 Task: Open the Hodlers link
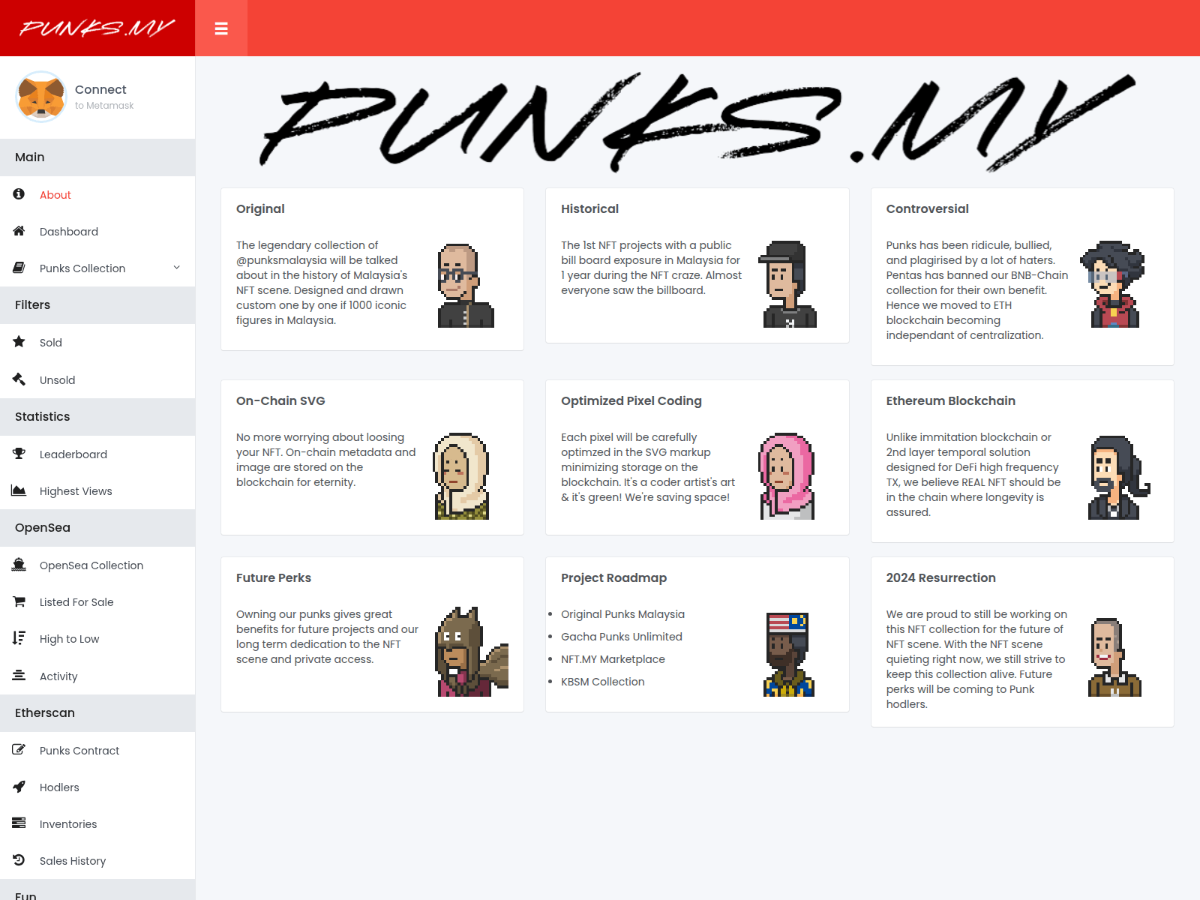(97, 787)
